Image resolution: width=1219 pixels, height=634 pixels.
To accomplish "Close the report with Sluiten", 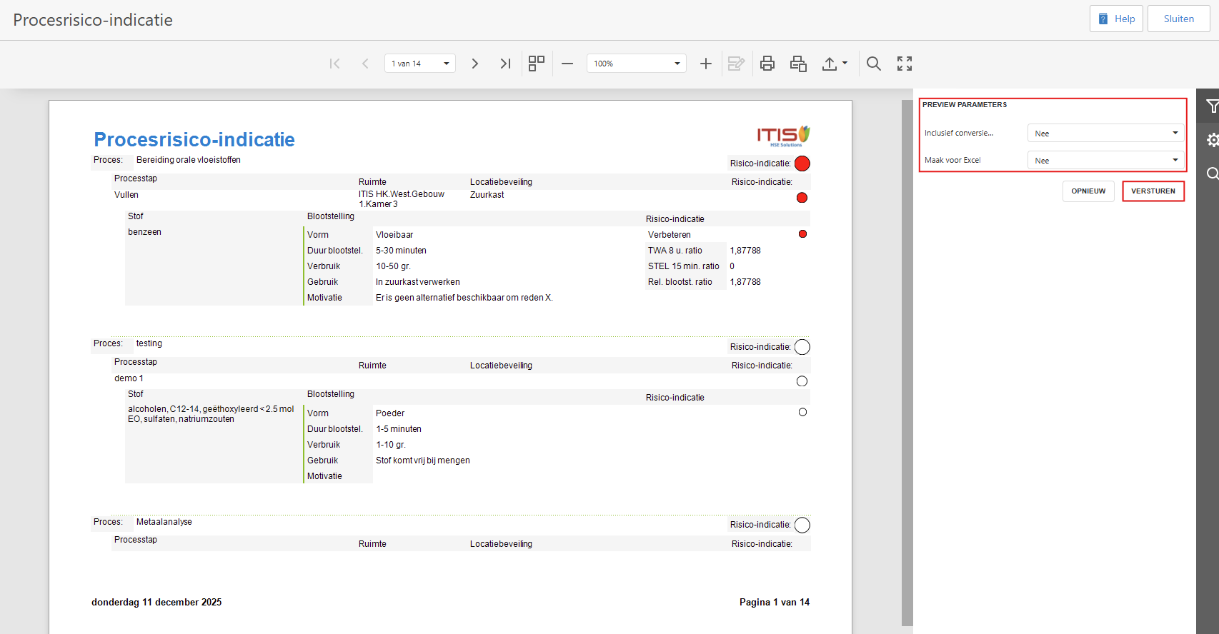I will (1178, 19).
